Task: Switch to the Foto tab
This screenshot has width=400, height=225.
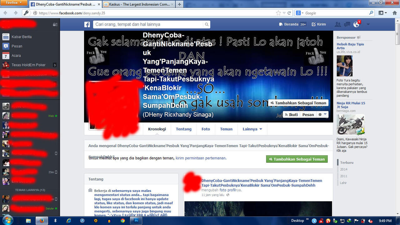Action: pyautogui.click(x=206, y=129)
